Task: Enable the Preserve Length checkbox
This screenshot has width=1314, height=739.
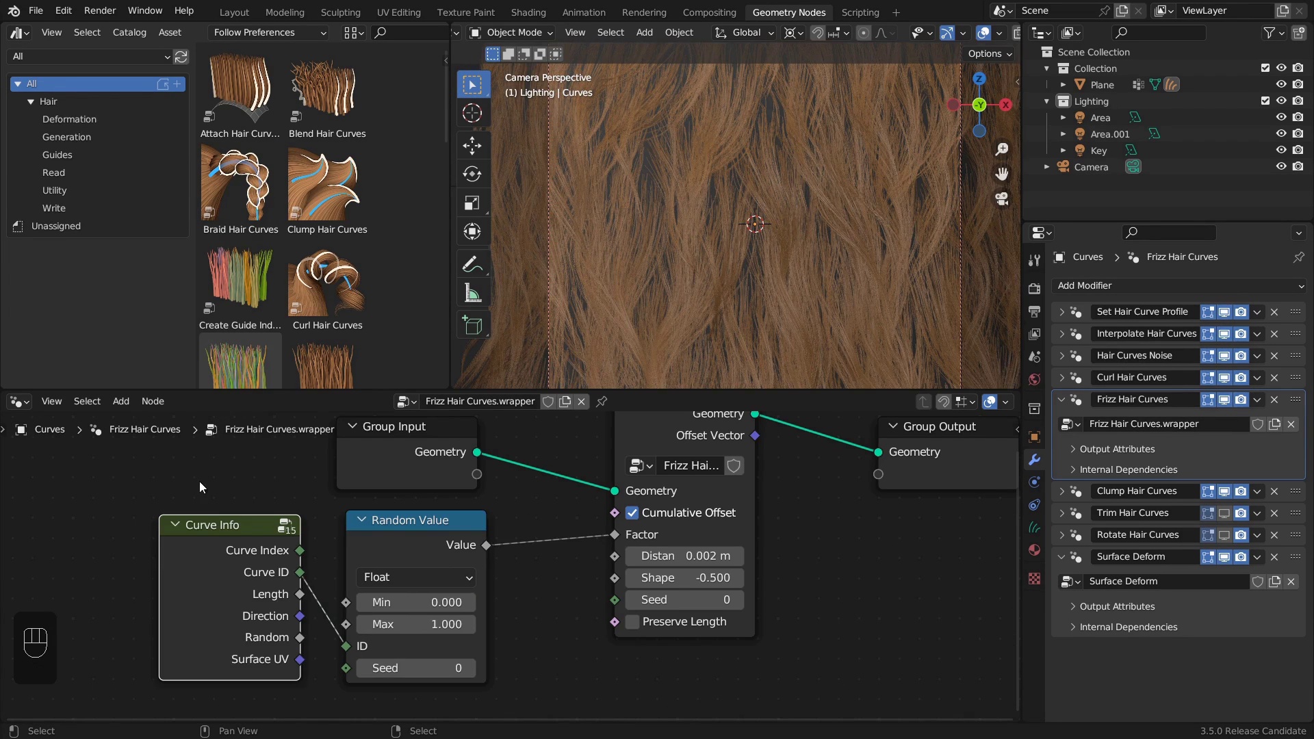Action: 632,622
